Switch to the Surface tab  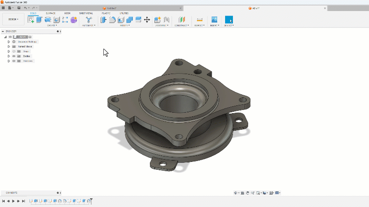pos(50,13)
